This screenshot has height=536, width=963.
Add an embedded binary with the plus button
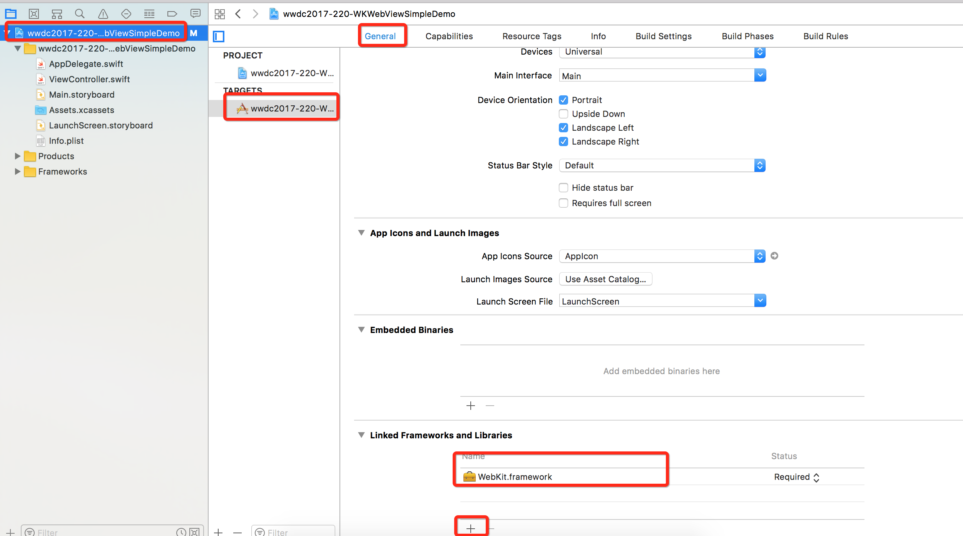470,406
